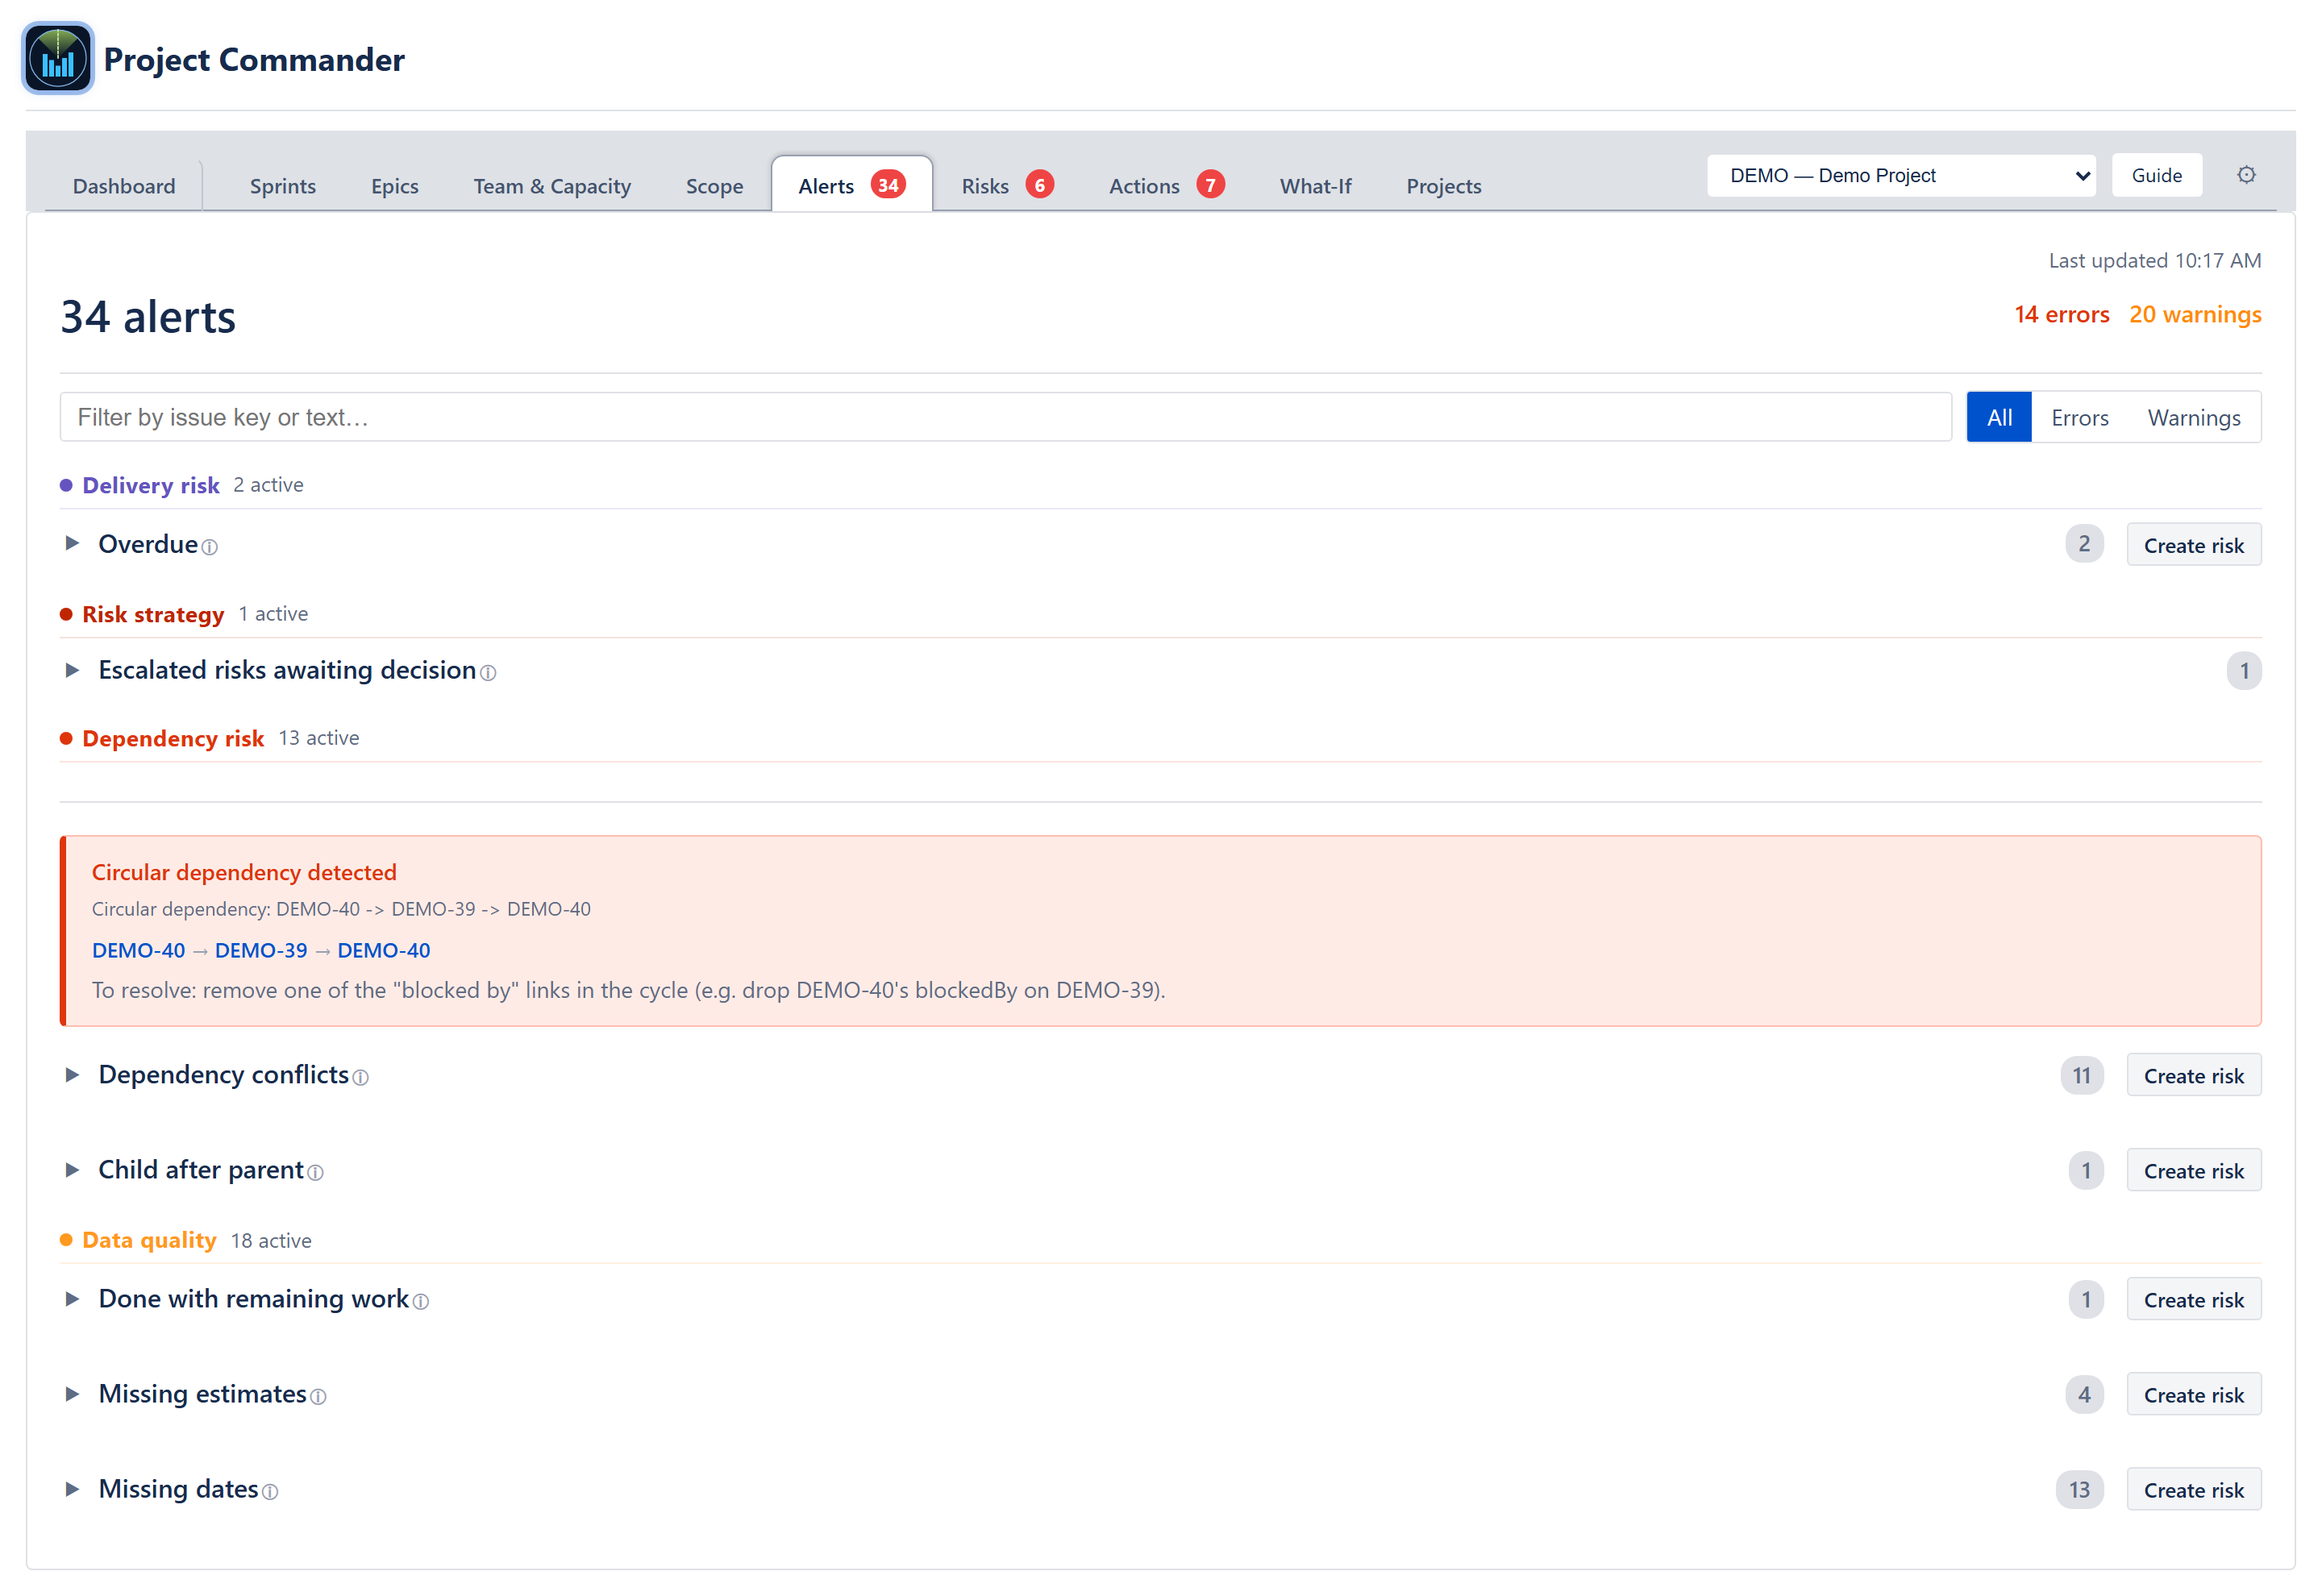
Task: Filter alerts to Warnings only
Action: pyautogui.click(x=2193, y=417)
